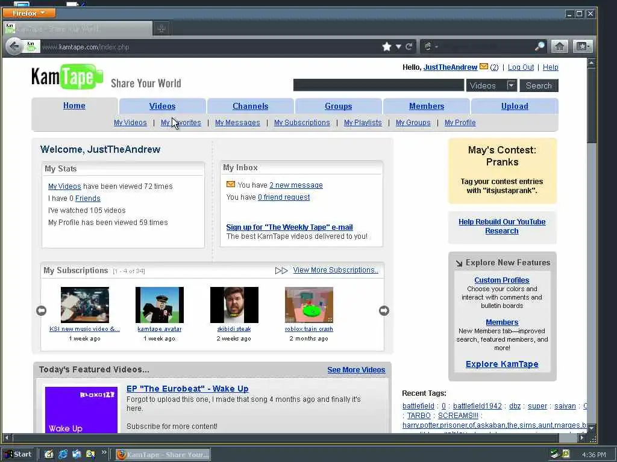Show next subscriptions with right arrow
This screenshot has height=462, width=617.
[384, 310]
